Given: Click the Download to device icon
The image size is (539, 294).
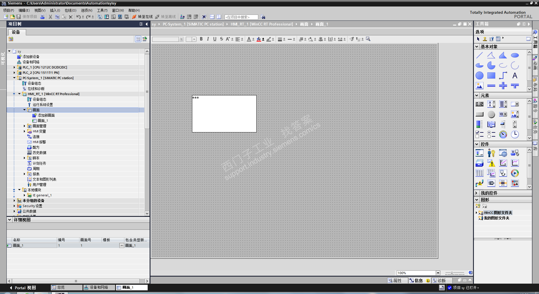Looking at the screenshot, I should coord(107,17).
